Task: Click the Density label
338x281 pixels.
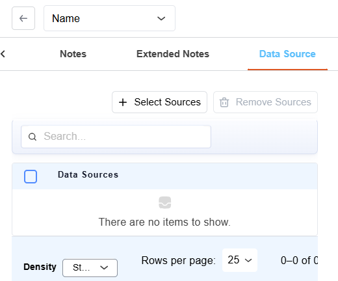Action: pos(40,267)
